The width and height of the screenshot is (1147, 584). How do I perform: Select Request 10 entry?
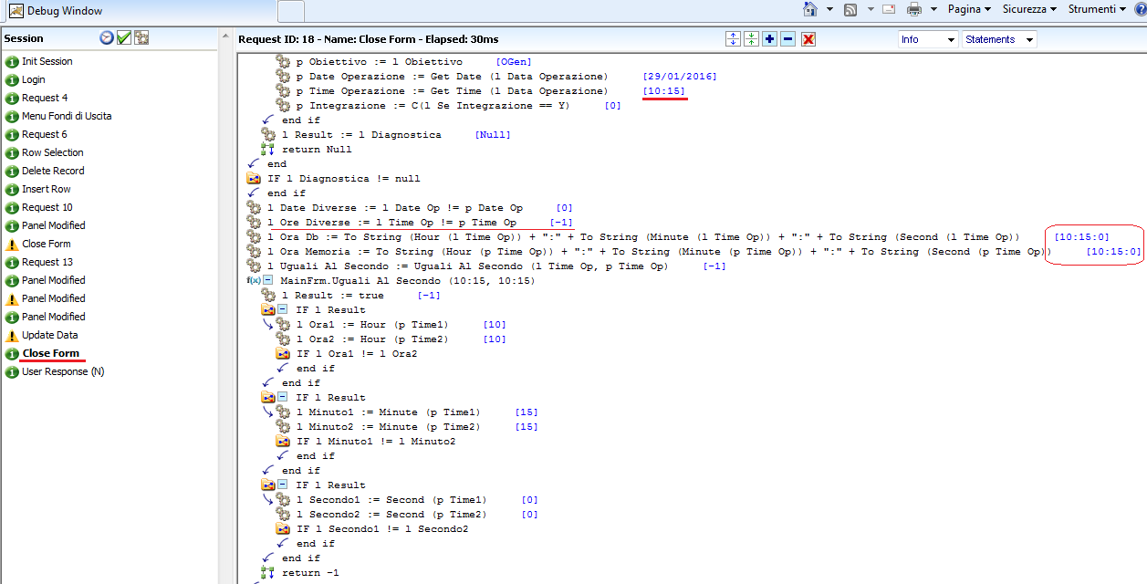click(47, 207)
